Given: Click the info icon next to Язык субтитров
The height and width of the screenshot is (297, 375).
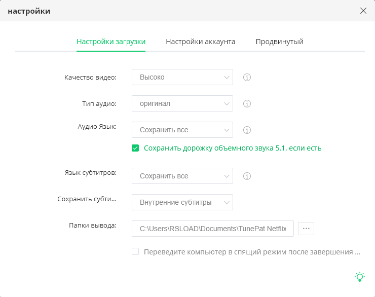Looking at the screenshot, I should point(247,176).
